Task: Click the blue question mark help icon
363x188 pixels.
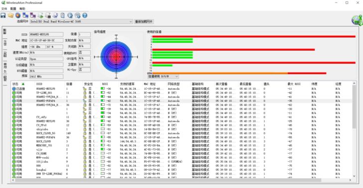Action: coord(85,15)
